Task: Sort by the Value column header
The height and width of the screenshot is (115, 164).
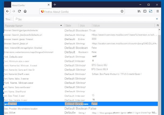Action: coord(123,26)
